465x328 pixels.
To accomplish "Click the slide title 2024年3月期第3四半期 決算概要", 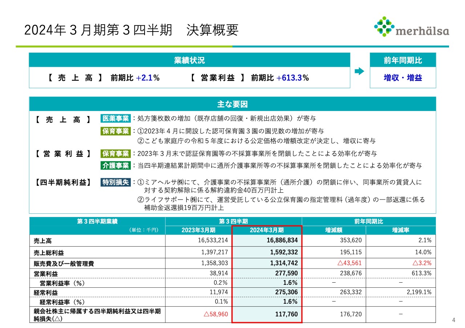I will (132, 29).
